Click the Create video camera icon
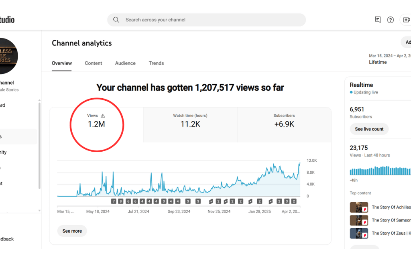Image resolution: width=411 pixels, height=260 pixels. 406,20
